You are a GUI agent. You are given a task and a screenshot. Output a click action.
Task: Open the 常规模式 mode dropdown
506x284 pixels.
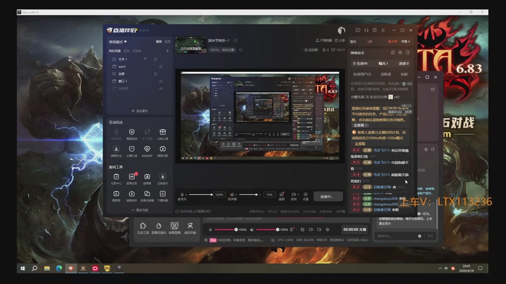118,42
